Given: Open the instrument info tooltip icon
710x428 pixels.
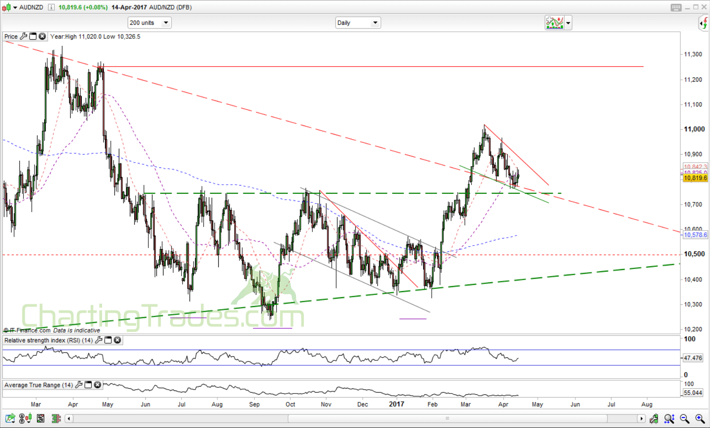Looking at the screenshot, I should [x=51, y=8].
